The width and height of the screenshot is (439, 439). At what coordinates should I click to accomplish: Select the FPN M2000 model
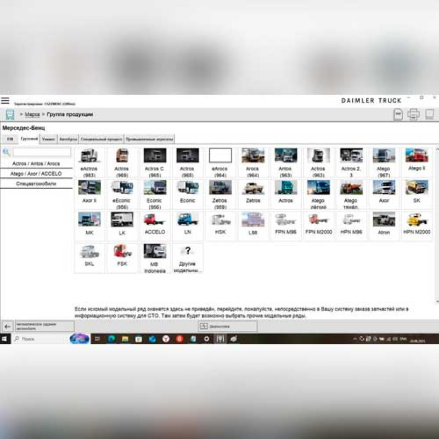(x=318, y=226)
